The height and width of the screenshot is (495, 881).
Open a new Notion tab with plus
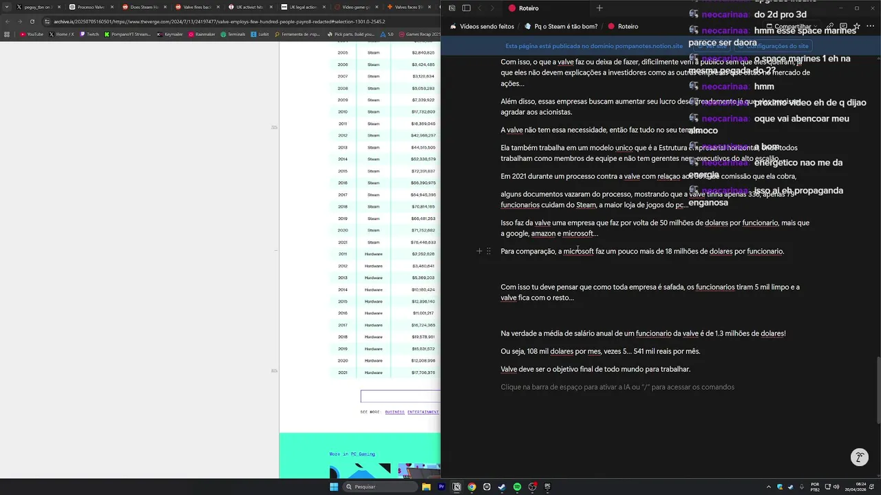599,8
